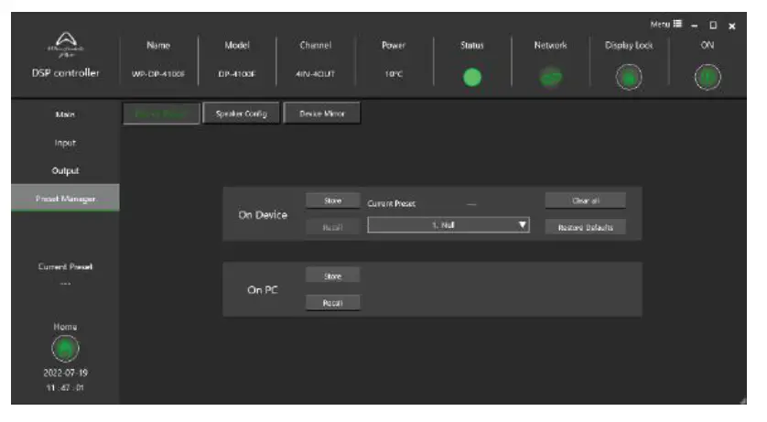Screen dimensions: 767x422
Task: Expand the '1. Null' preset dropdown
Action: (448, 225)
